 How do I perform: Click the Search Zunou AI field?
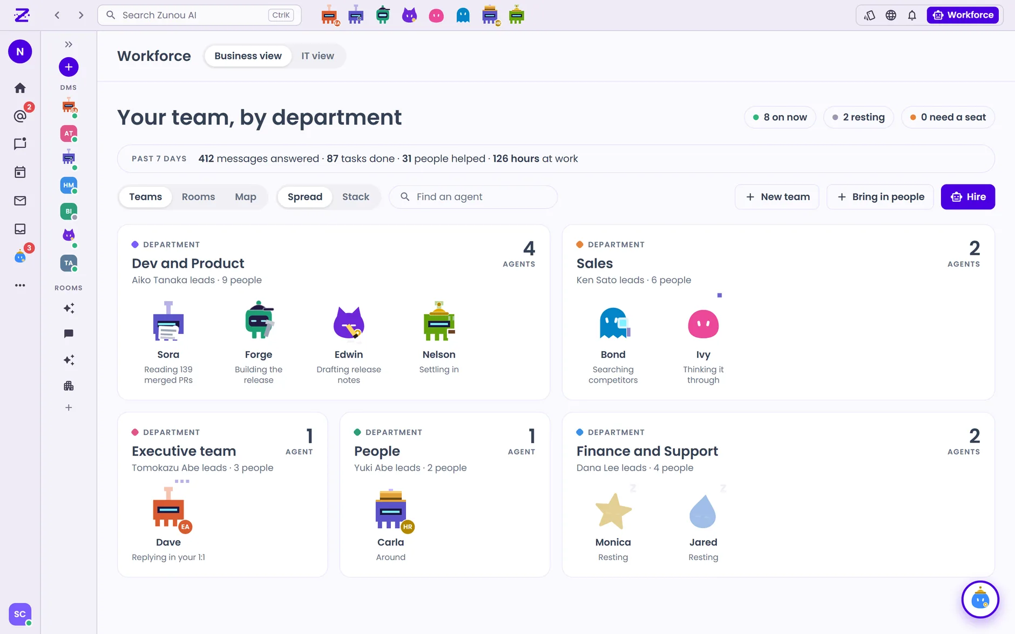tap(199, 15)
